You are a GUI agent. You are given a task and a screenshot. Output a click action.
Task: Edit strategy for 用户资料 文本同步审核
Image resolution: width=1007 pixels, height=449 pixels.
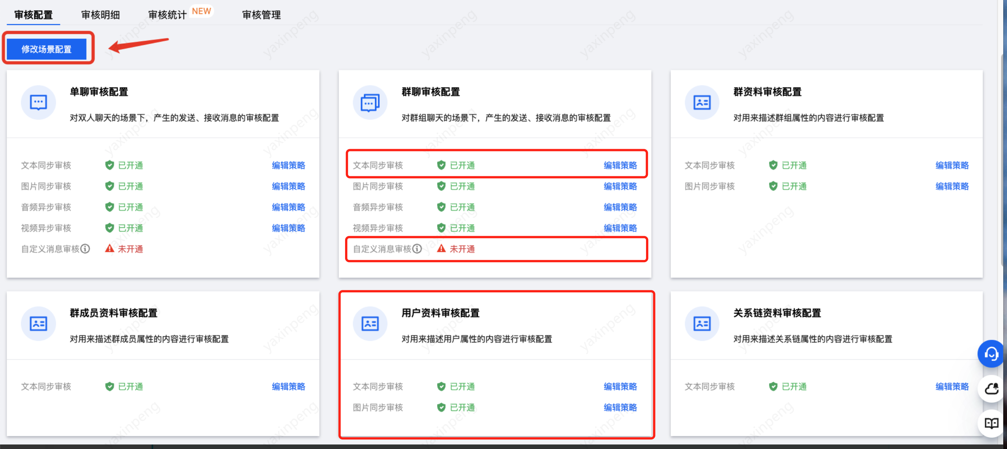click(620, 386)
